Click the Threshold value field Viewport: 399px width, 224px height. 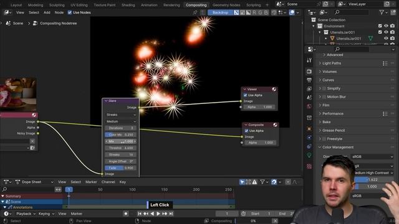(121, 148)
